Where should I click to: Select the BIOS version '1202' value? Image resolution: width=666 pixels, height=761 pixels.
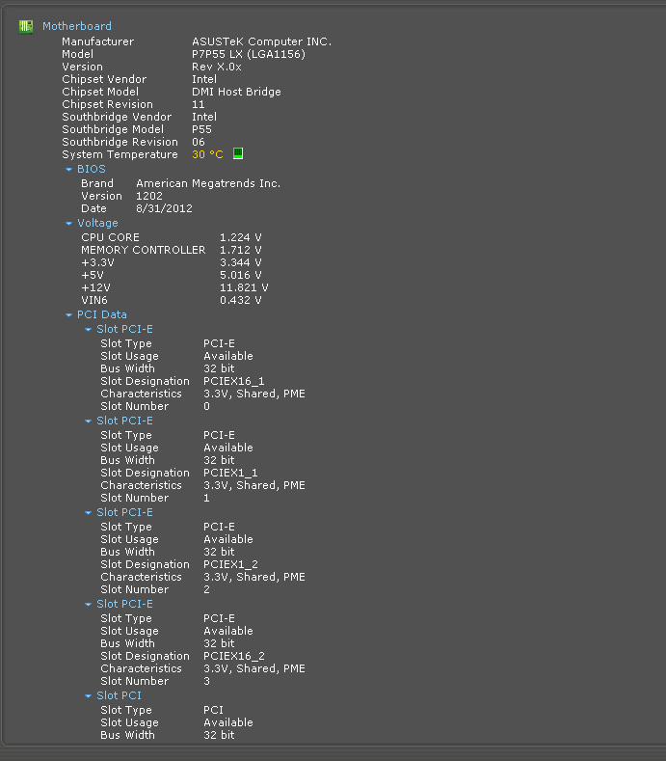click(x=149, y=196)
